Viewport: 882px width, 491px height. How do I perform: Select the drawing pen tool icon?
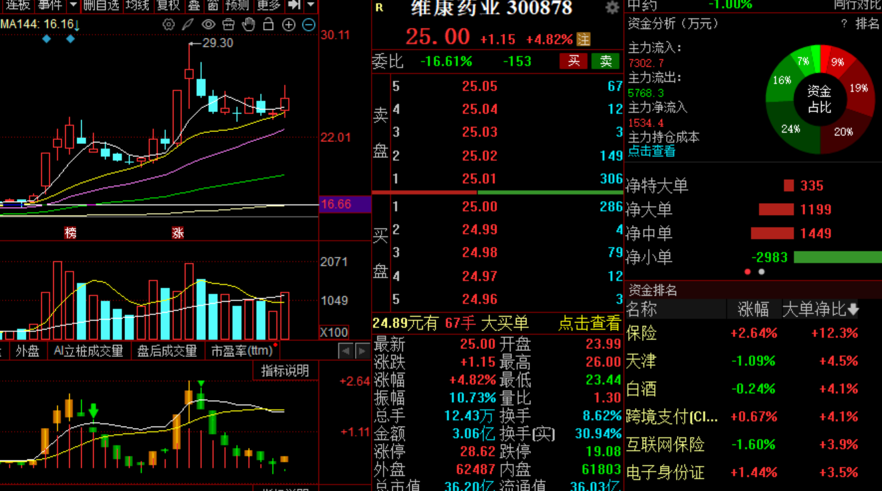[x=189, y=25]
